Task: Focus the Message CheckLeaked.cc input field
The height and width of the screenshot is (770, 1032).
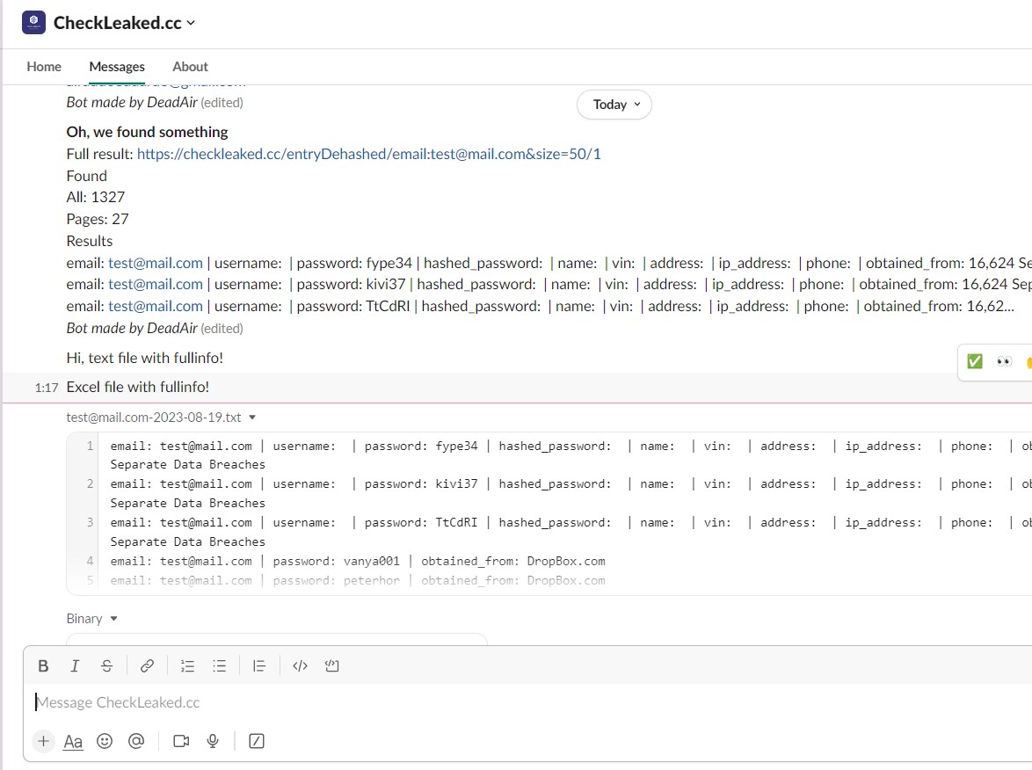Action: tap(527, 703)
